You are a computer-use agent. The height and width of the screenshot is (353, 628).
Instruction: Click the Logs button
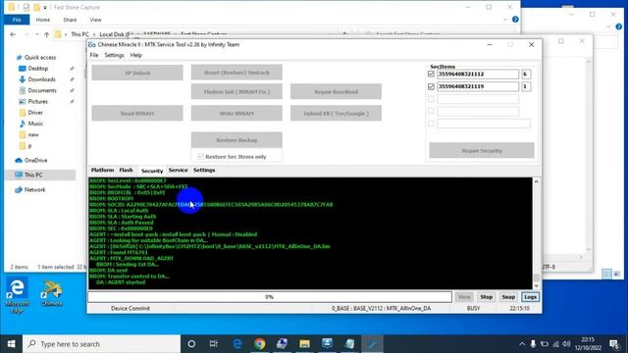tap(530, 297)
